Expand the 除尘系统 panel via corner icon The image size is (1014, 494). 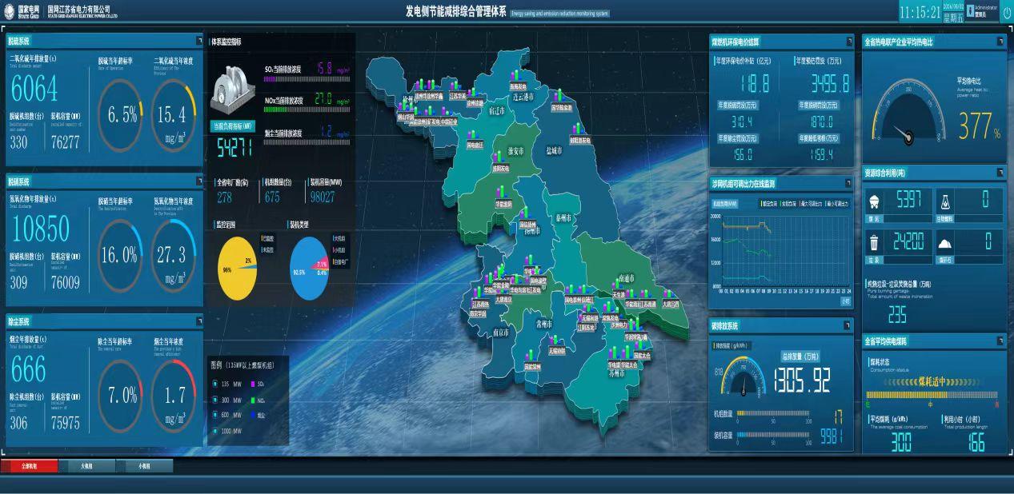point(198,321)
